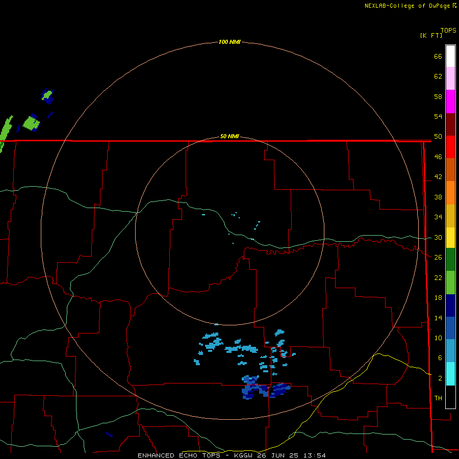Viewport: 459px width, 459px height.
Task: Click the gold 38 kft legend swatch
Action: click(x=450, y=216)
